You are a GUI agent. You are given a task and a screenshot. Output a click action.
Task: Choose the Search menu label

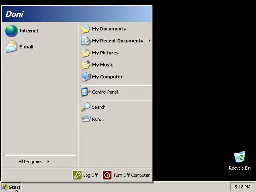(99, 107)
